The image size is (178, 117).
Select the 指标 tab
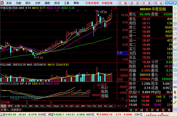(x=3, y=106)
